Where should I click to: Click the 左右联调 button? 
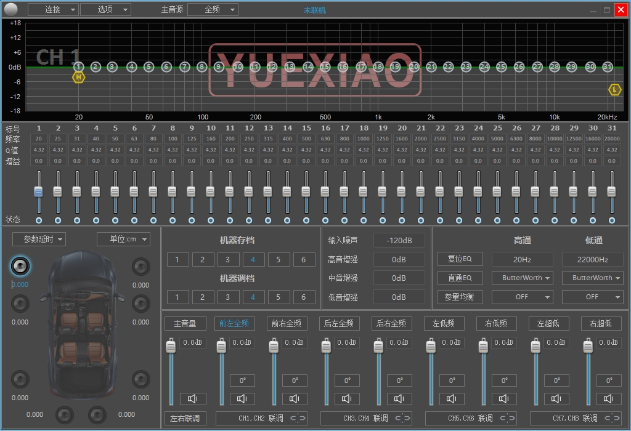[x=185, y=418]
